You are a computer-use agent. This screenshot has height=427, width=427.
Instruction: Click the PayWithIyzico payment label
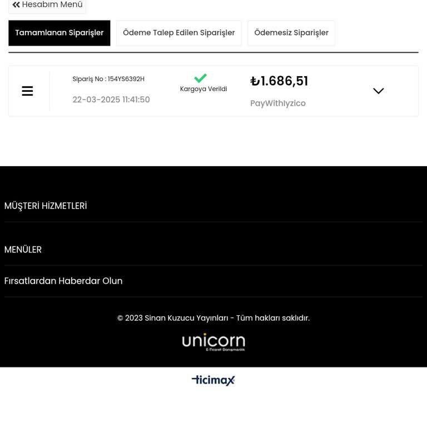[x=278, y=103]
